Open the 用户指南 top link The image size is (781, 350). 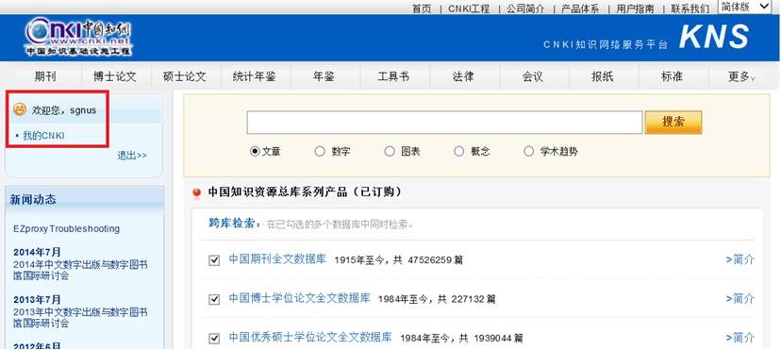[635, 8]
